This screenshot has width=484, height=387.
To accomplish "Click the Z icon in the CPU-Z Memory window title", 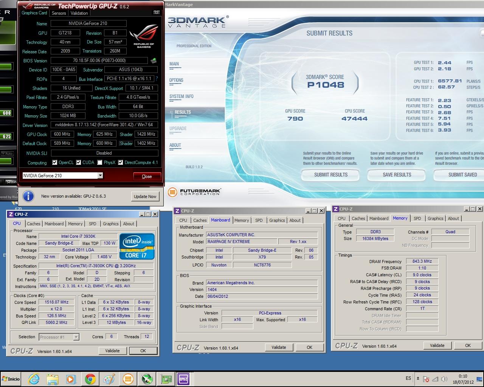I will [335, 209].
